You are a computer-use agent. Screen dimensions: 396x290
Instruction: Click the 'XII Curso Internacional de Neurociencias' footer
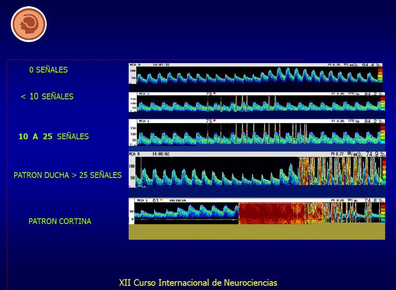coord(198,283)
